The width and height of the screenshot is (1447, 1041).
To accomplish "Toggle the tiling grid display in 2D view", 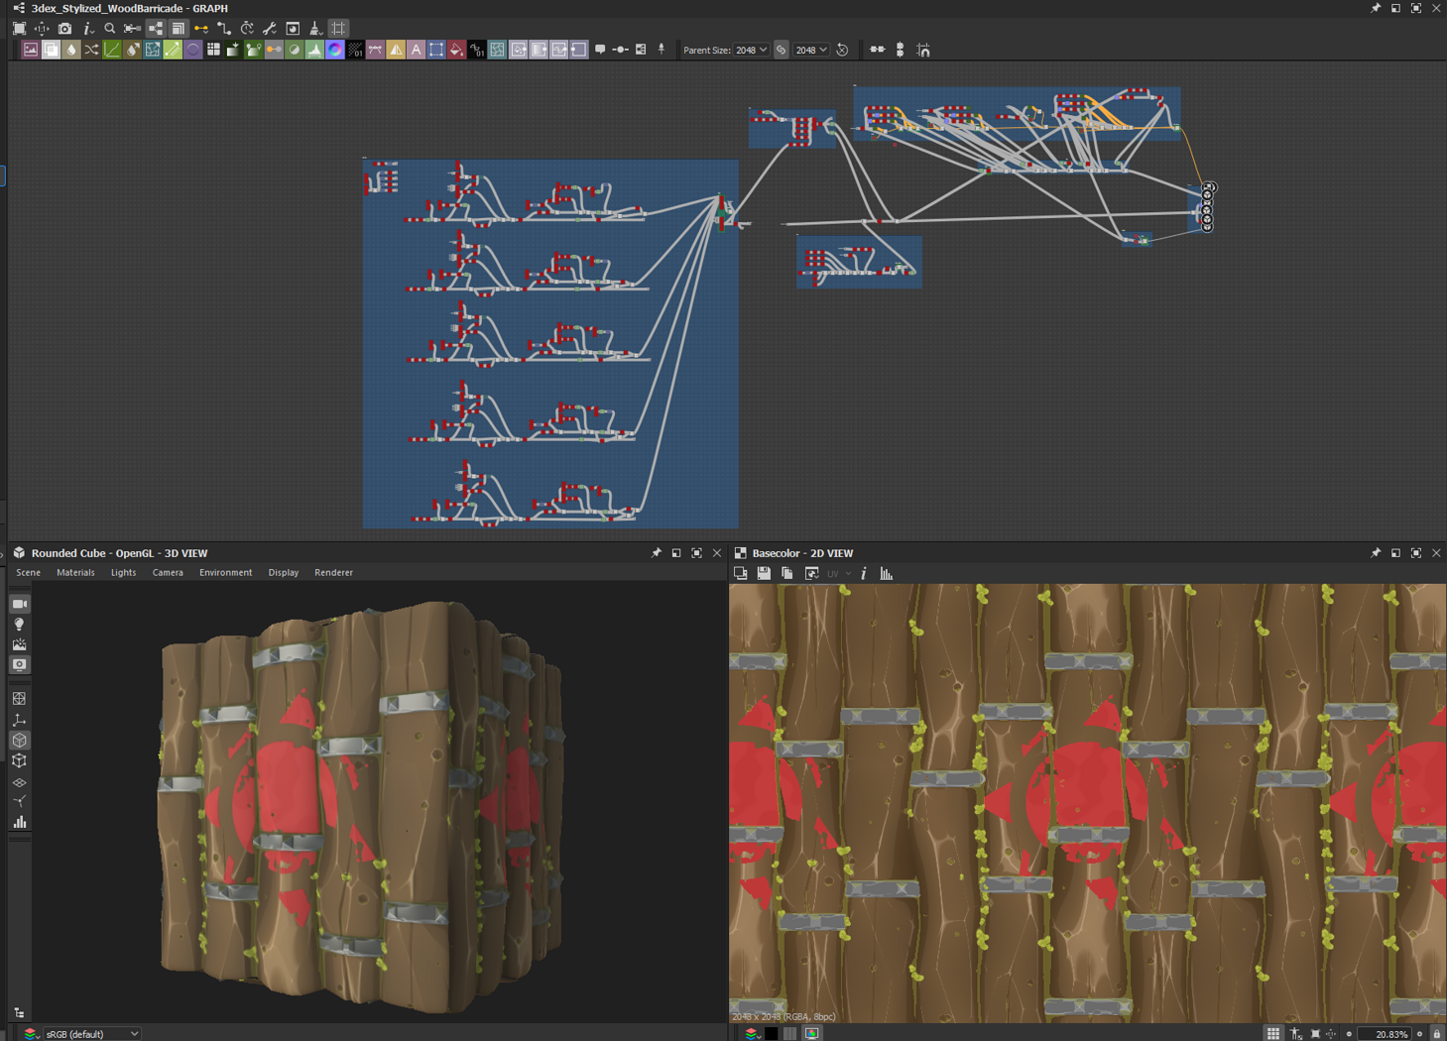I will pos(1272,1034).
